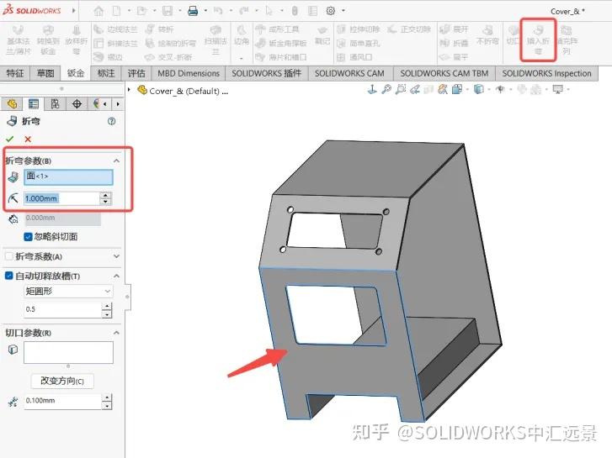The image size is (612, 458).
Task: Click the fixed face selection box 面<1>
Action: coord(68,177)
